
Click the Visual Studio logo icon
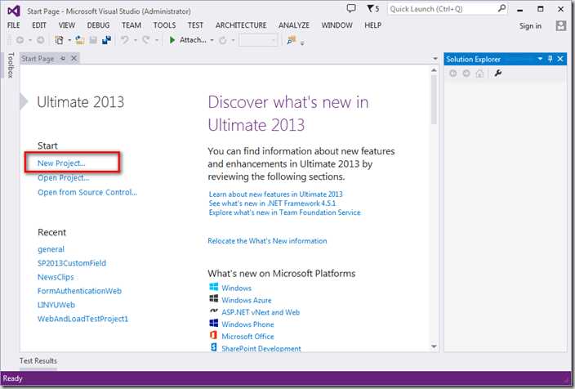[x=14, y=11]
